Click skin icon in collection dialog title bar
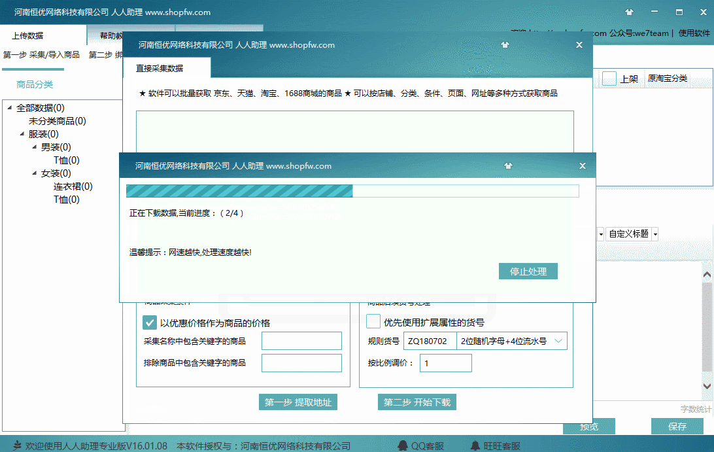Viewport: 714px width, 452px height. (x=505, y=44)
